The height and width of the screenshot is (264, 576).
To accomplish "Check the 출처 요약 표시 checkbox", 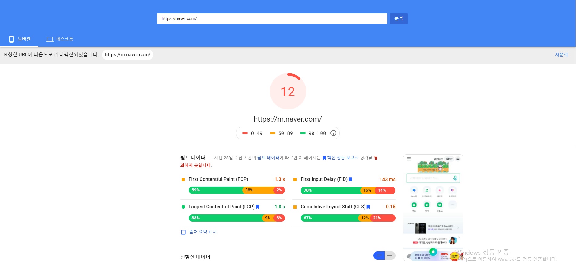I will 183,232.
